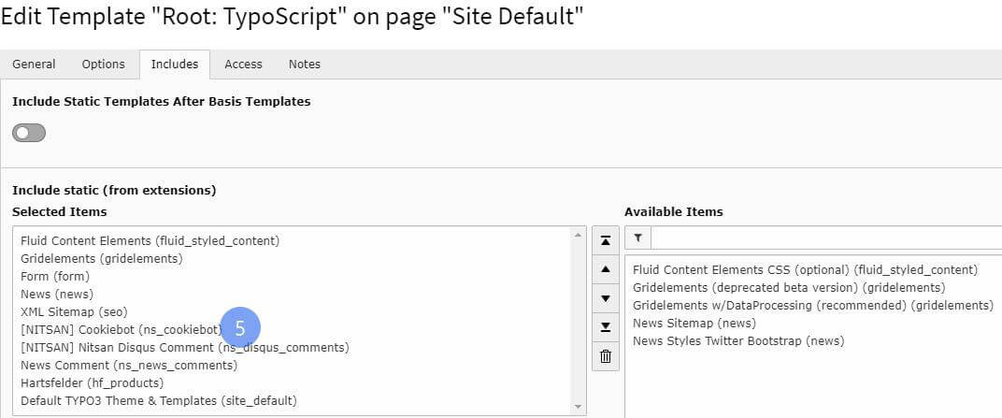Open the Access tab

pos(243,64)
